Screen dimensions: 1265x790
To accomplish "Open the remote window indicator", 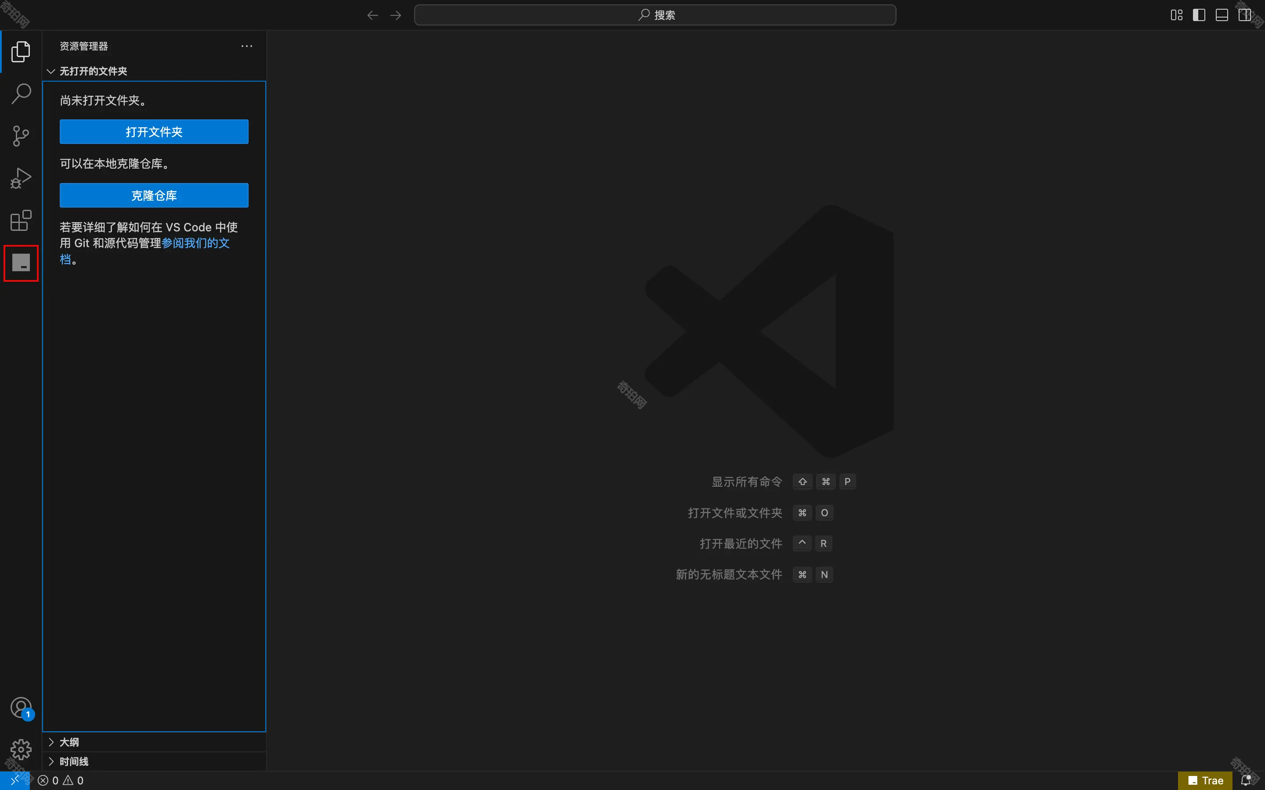I will click(x=14, y=780).
